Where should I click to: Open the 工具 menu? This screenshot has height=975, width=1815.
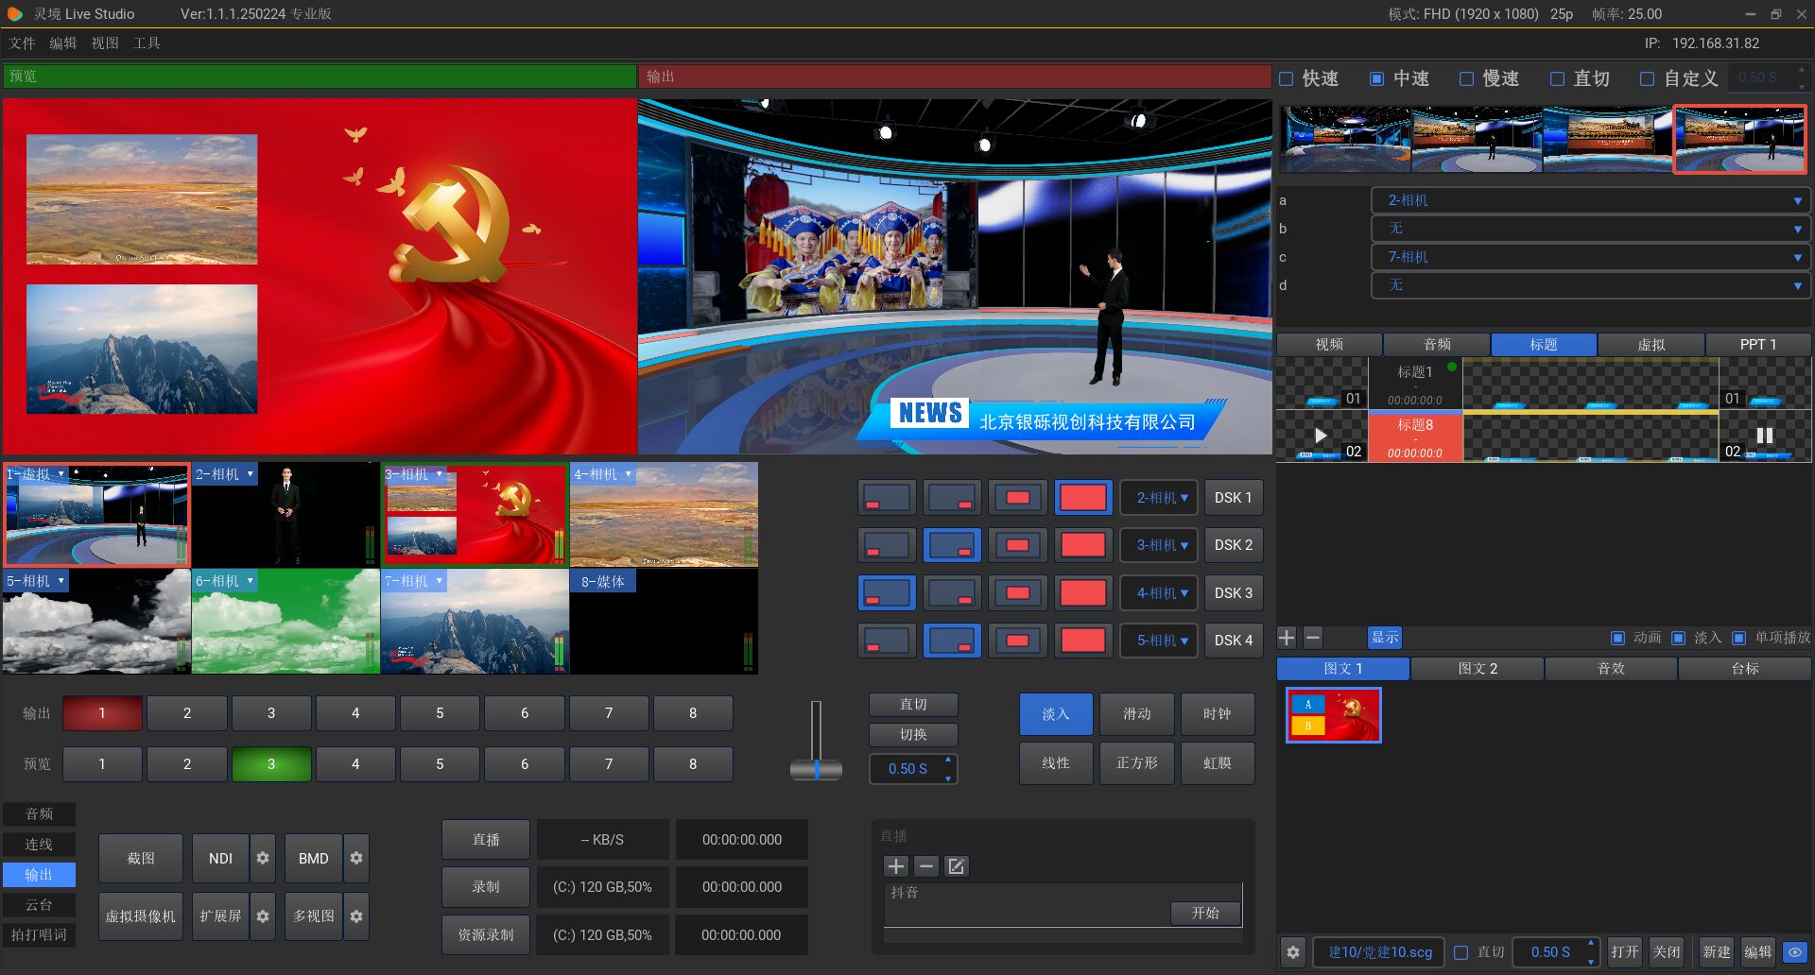(147, 43)
